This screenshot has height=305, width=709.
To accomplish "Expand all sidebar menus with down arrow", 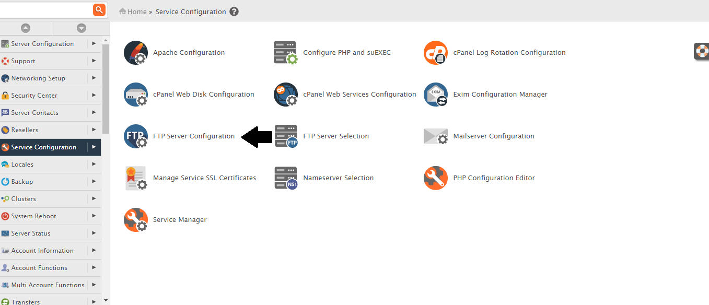I will coord(81,28).
